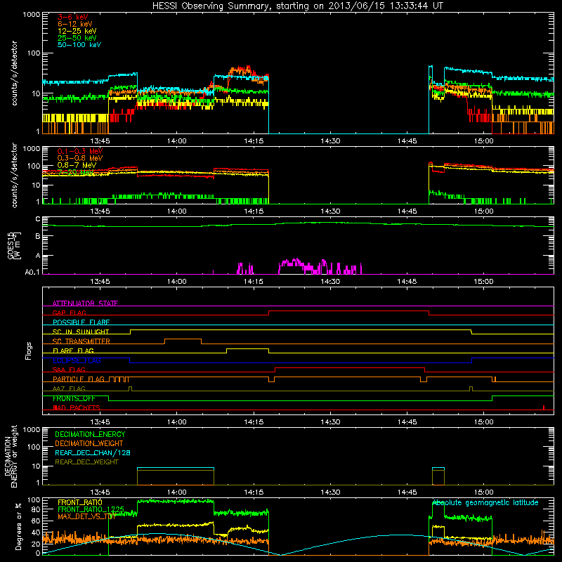Viewport: 562px width, 562px height.
Task: Select the green "FRONTS_OFF" label
Action: click(x=74, y=398)
